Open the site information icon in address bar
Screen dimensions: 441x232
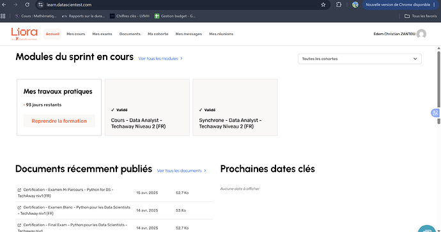tap(40, 4)
